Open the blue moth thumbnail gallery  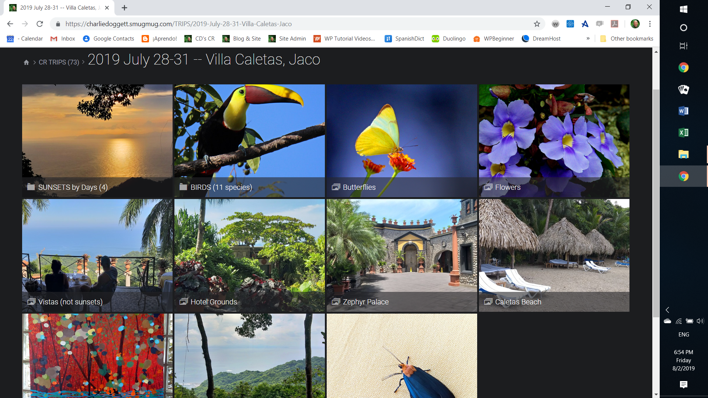click(x=402, y=356)
